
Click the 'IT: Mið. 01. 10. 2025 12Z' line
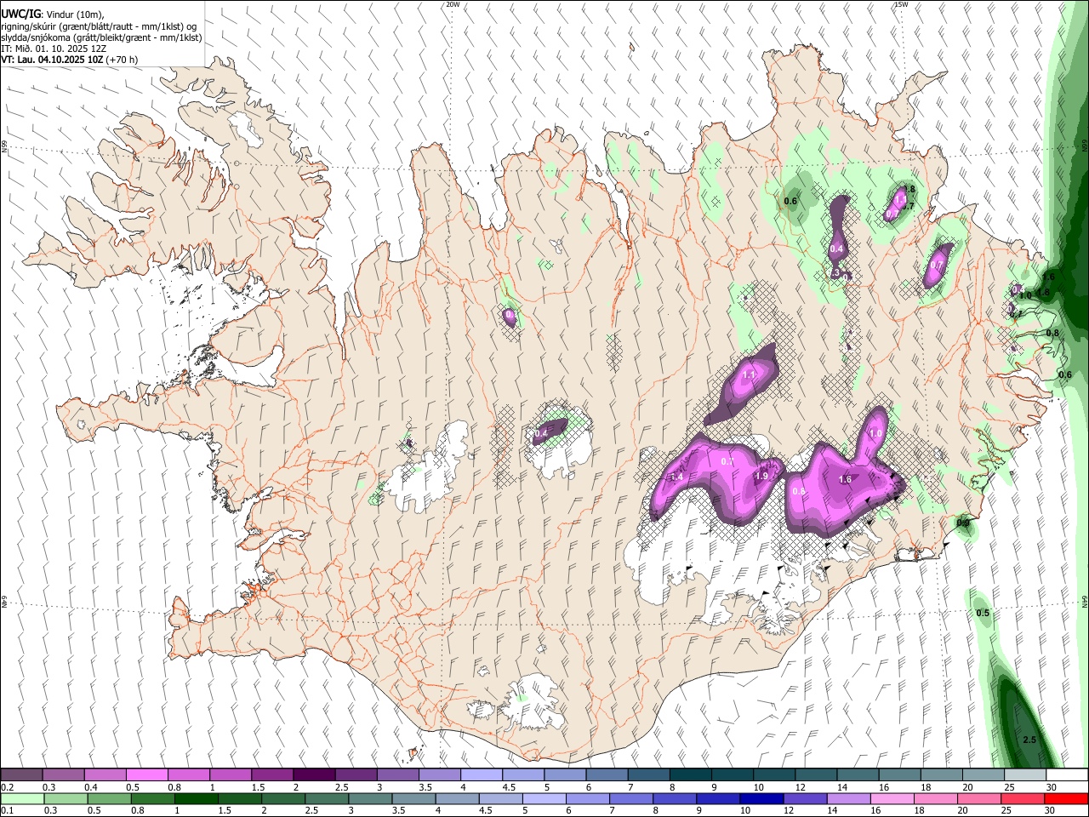(54, 49)
